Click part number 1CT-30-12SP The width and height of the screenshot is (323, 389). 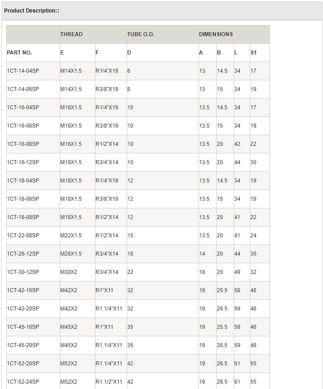click(23, 272)
